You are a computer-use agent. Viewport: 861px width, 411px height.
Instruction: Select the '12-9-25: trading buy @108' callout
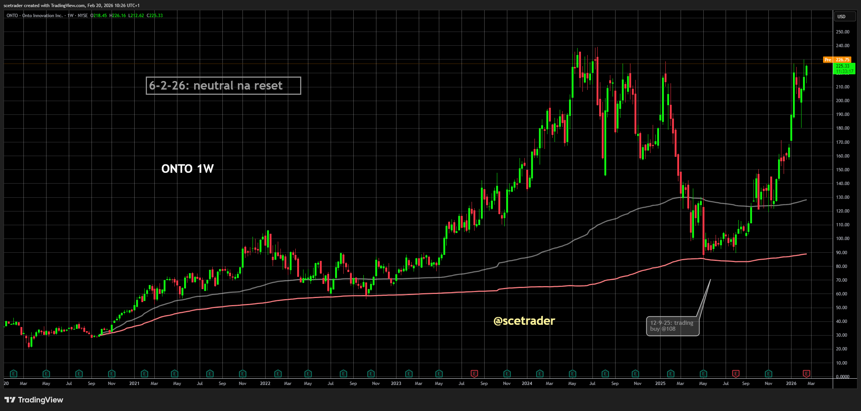pos(672,326)
